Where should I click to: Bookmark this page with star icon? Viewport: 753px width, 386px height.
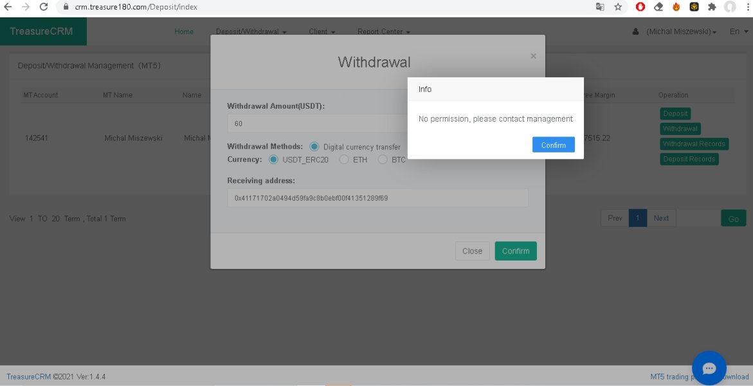(x=618, y=6)
